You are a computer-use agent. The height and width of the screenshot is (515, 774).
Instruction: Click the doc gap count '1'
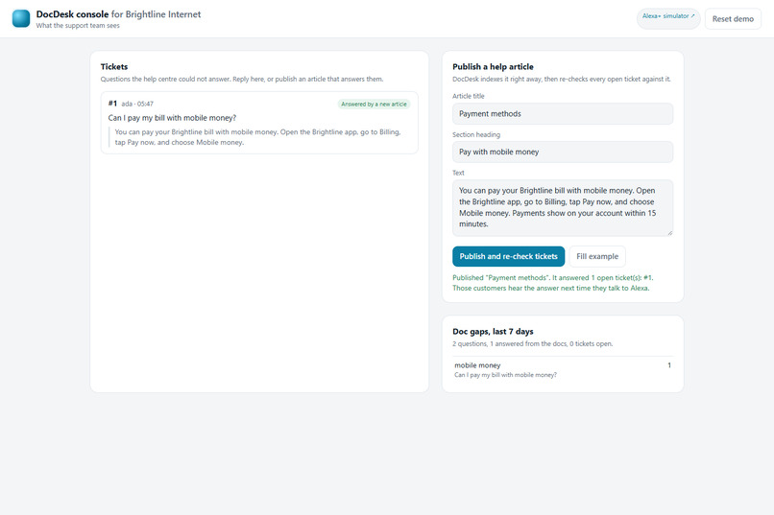click(669, 365)
